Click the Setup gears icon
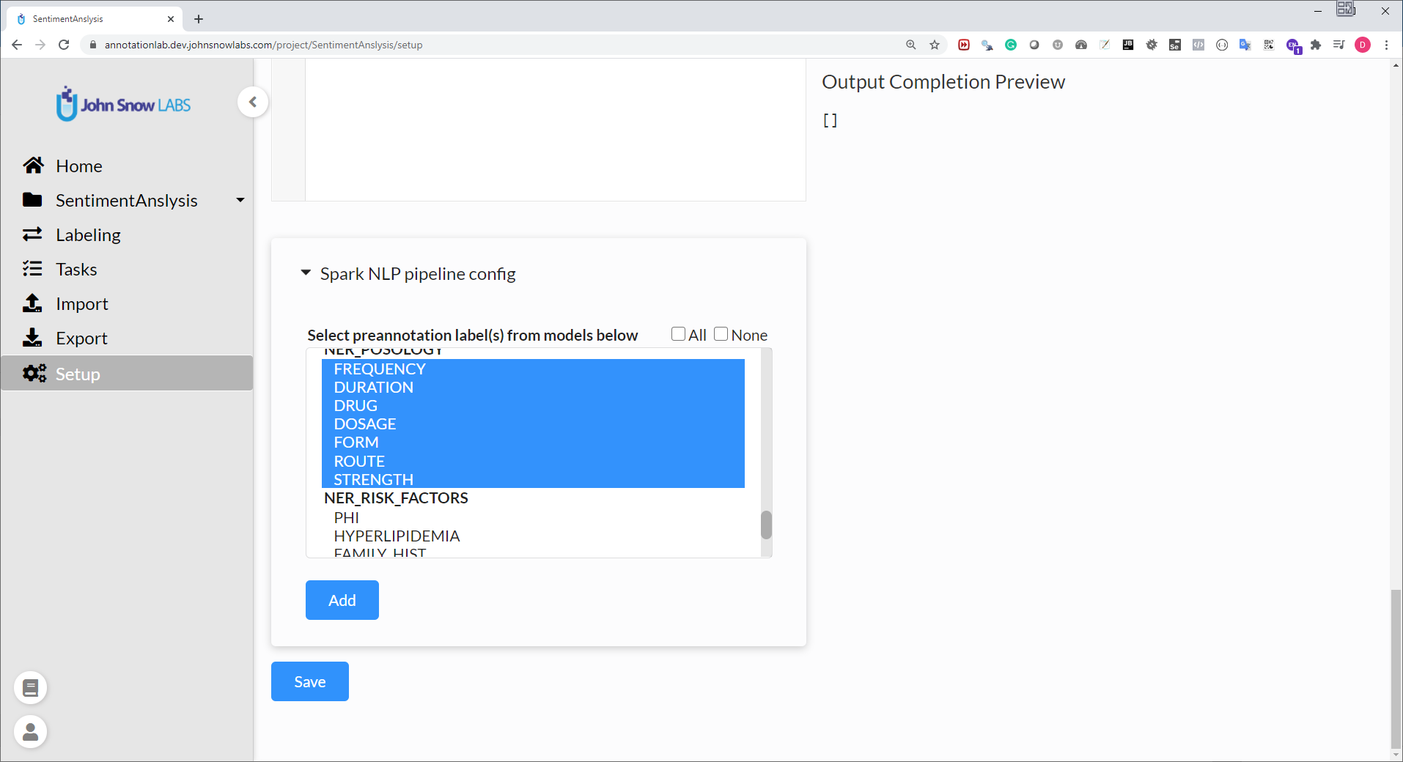Screen dimensions: 1403x762 (34, 373)
